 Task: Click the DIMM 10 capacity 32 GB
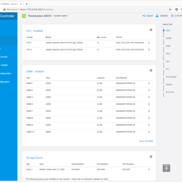100,132
